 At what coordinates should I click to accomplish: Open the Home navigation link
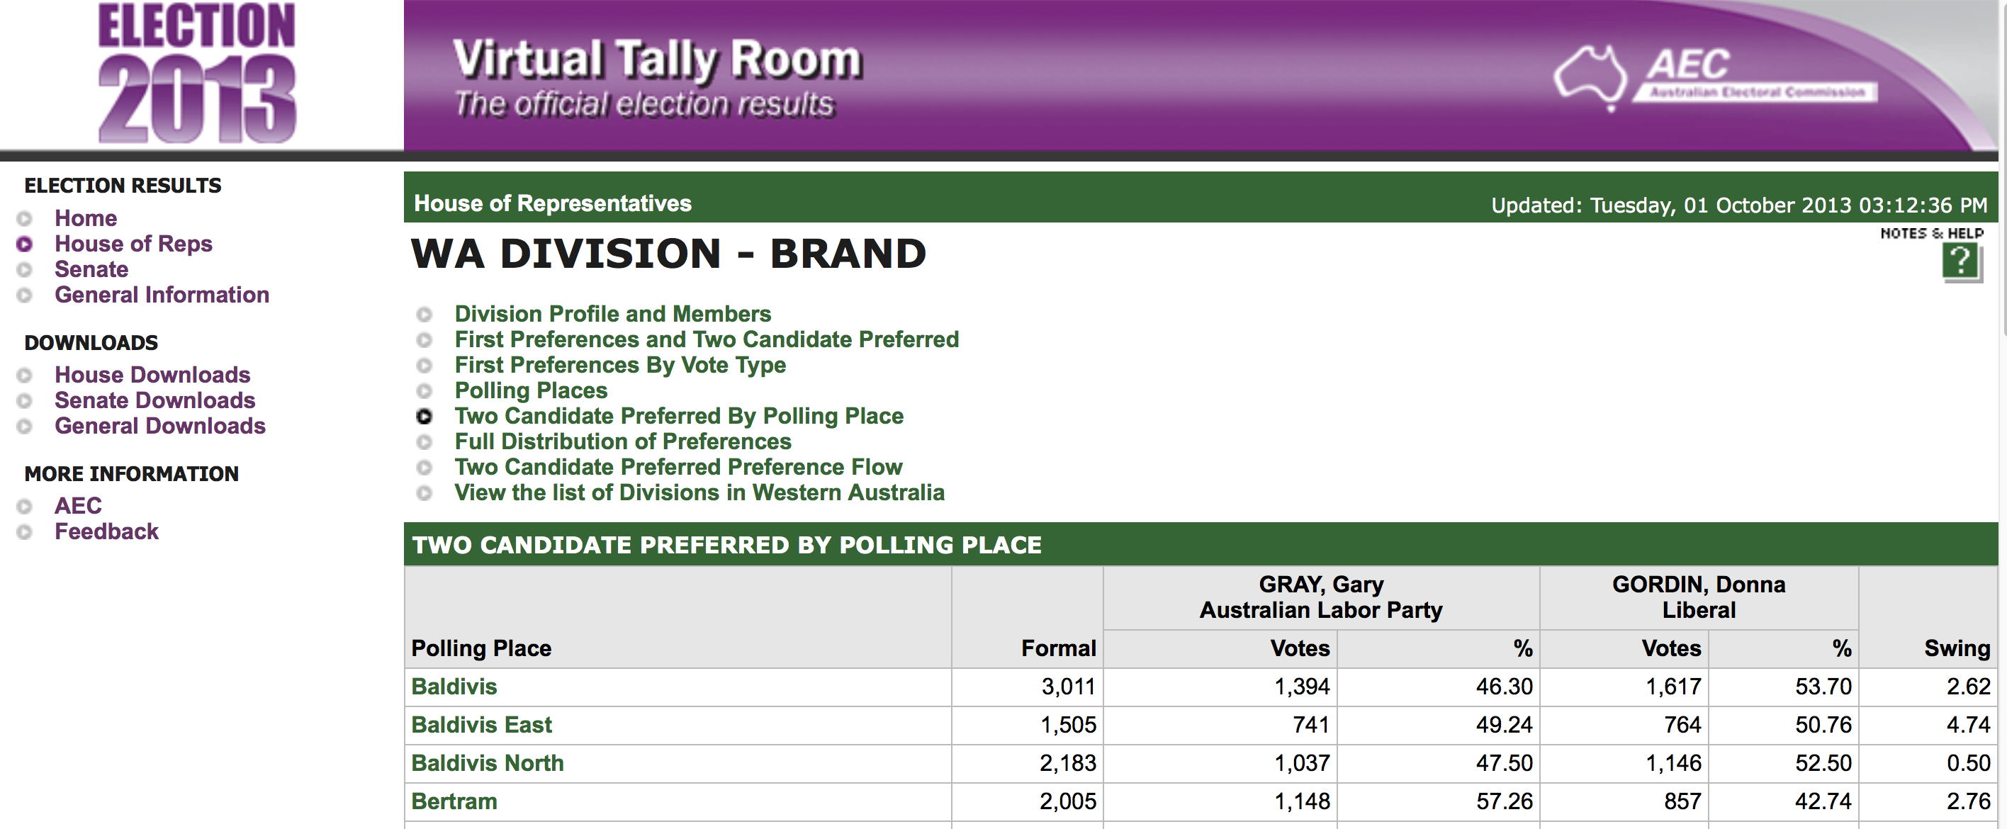point(86,218)
